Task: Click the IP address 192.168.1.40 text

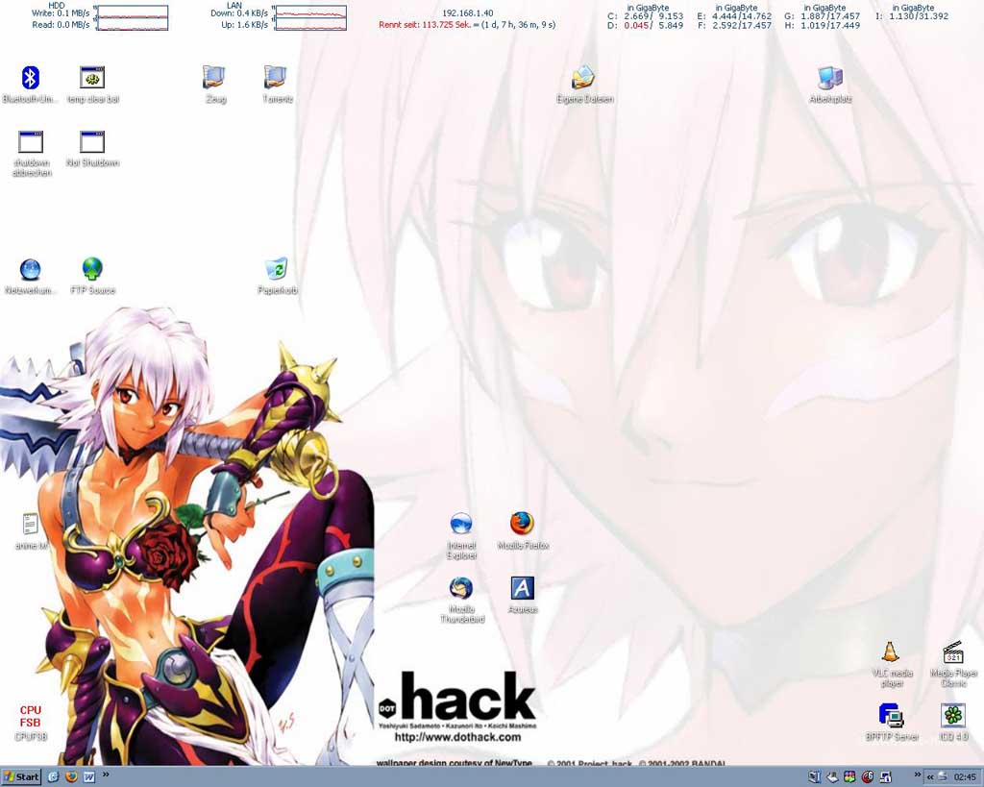Action: click(x=468, y=13)
